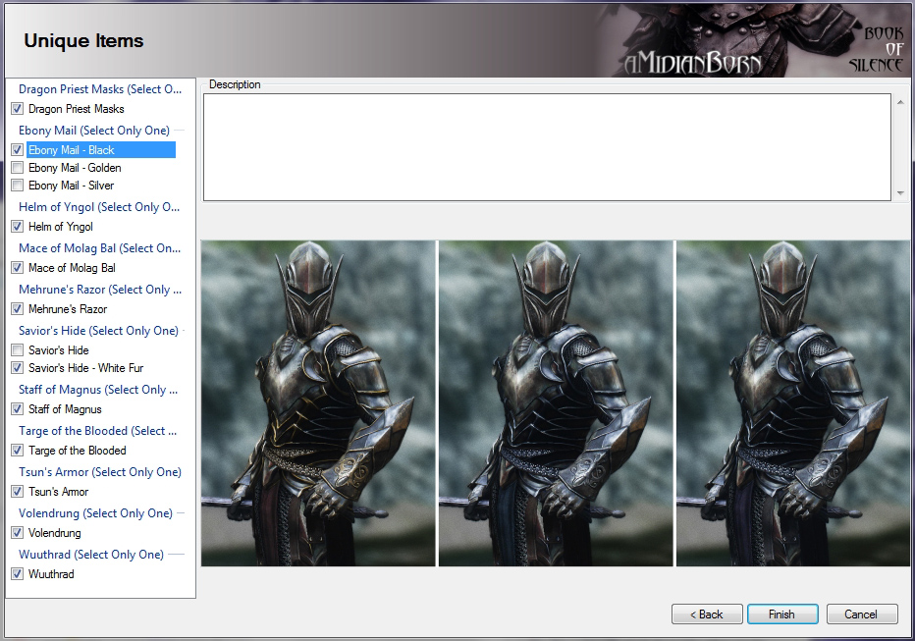Enable the Ebony Mail - Golden option
The image size is (915, 641).
tap(18, 168)
